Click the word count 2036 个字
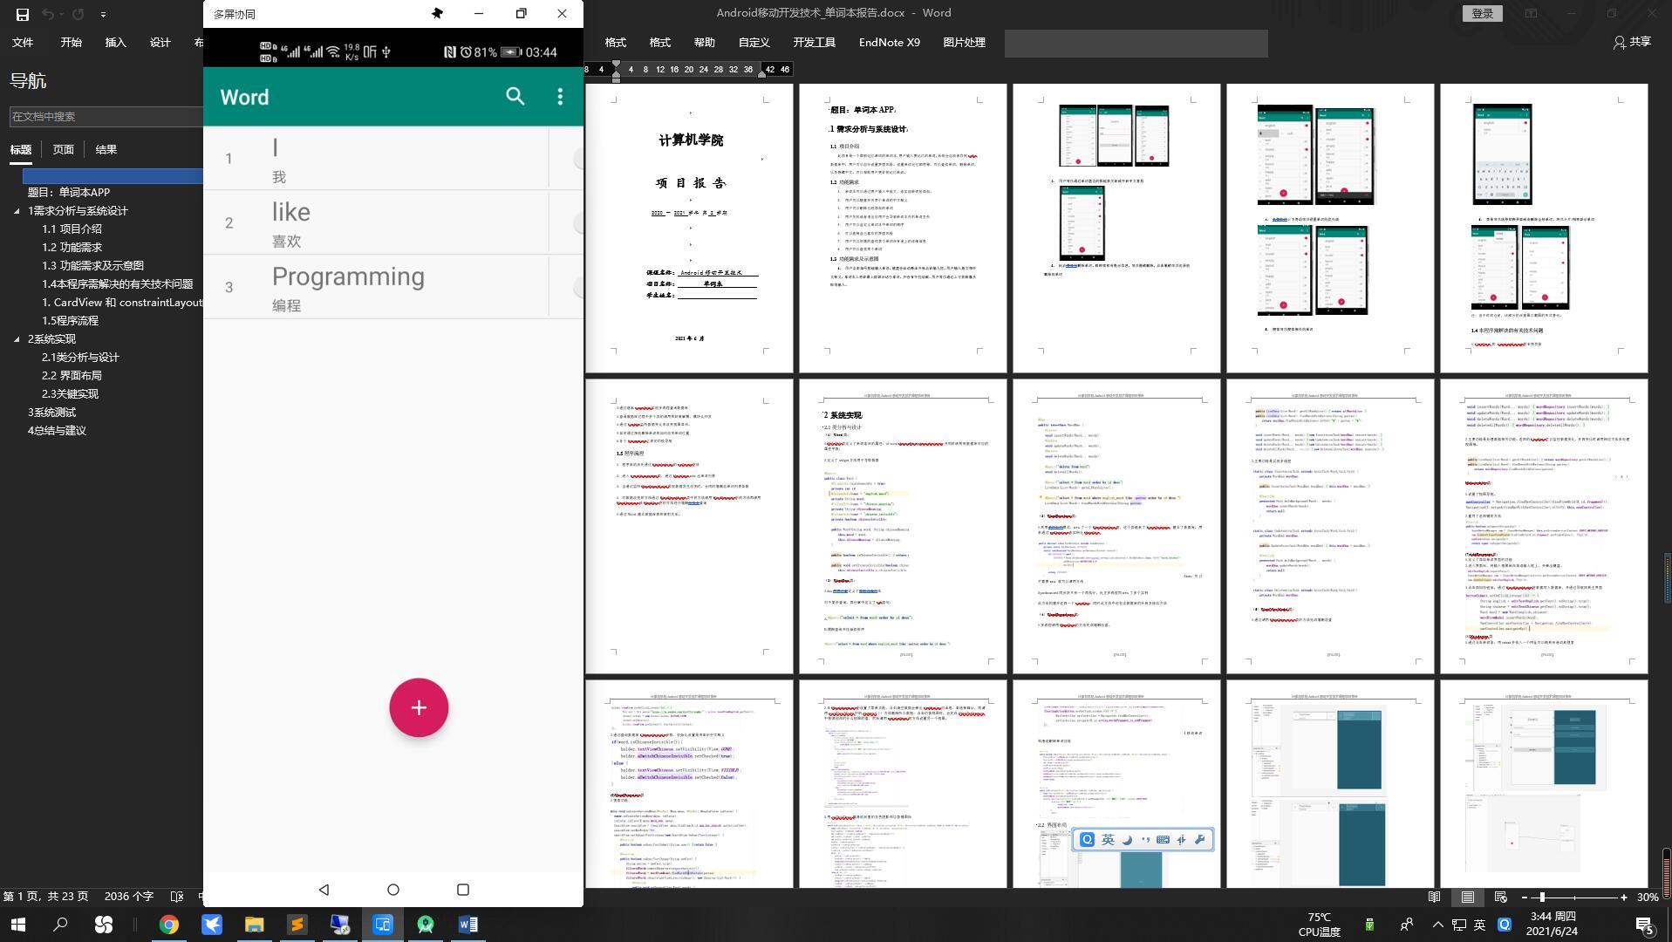 tap(129, 896)
